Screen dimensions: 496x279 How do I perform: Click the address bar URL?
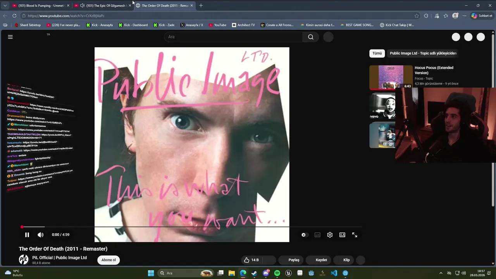[x=66, y=16]
